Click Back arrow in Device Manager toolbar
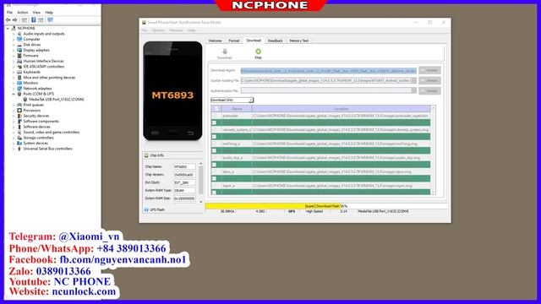The height and width of the screenshot is (304, 541). pos(8,20)
